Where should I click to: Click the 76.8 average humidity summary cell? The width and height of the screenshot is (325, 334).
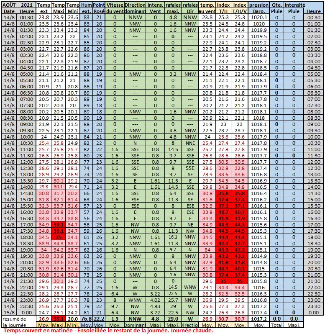tap(87, 319)
